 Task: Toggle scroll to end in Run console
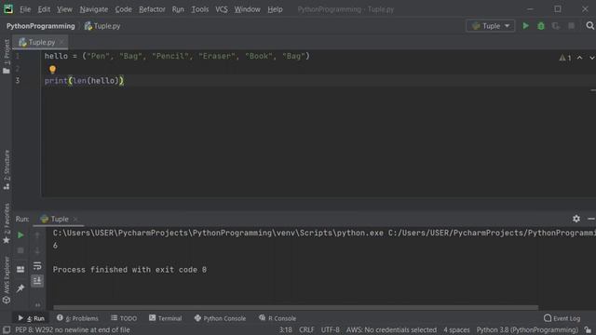click(37, 281)
